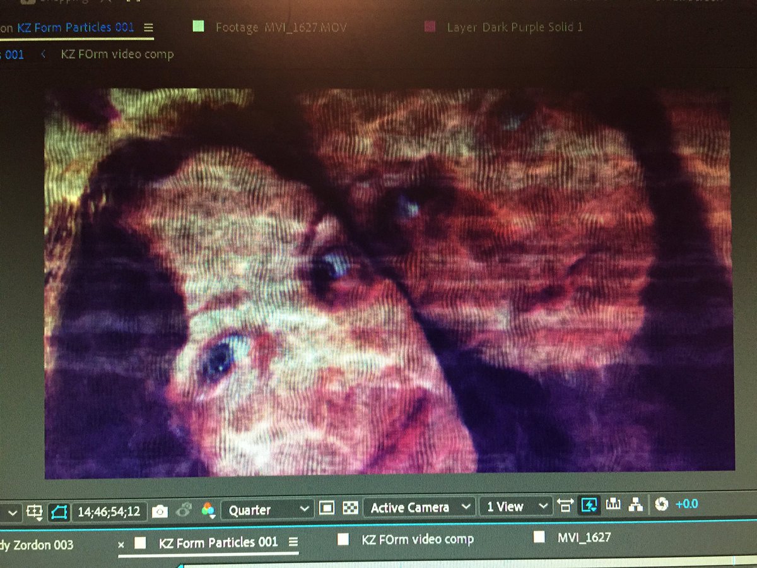
Task: Take a snapshot with the camera icon
Action: click(x=161, y=506)
